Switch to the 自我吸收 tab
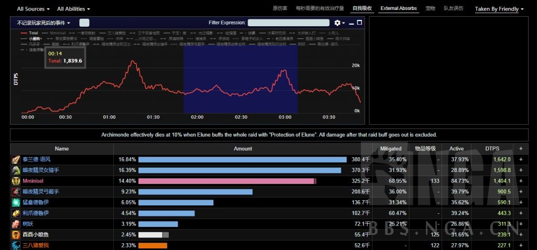The image size is (537, 250). click(x=362, y=8)
